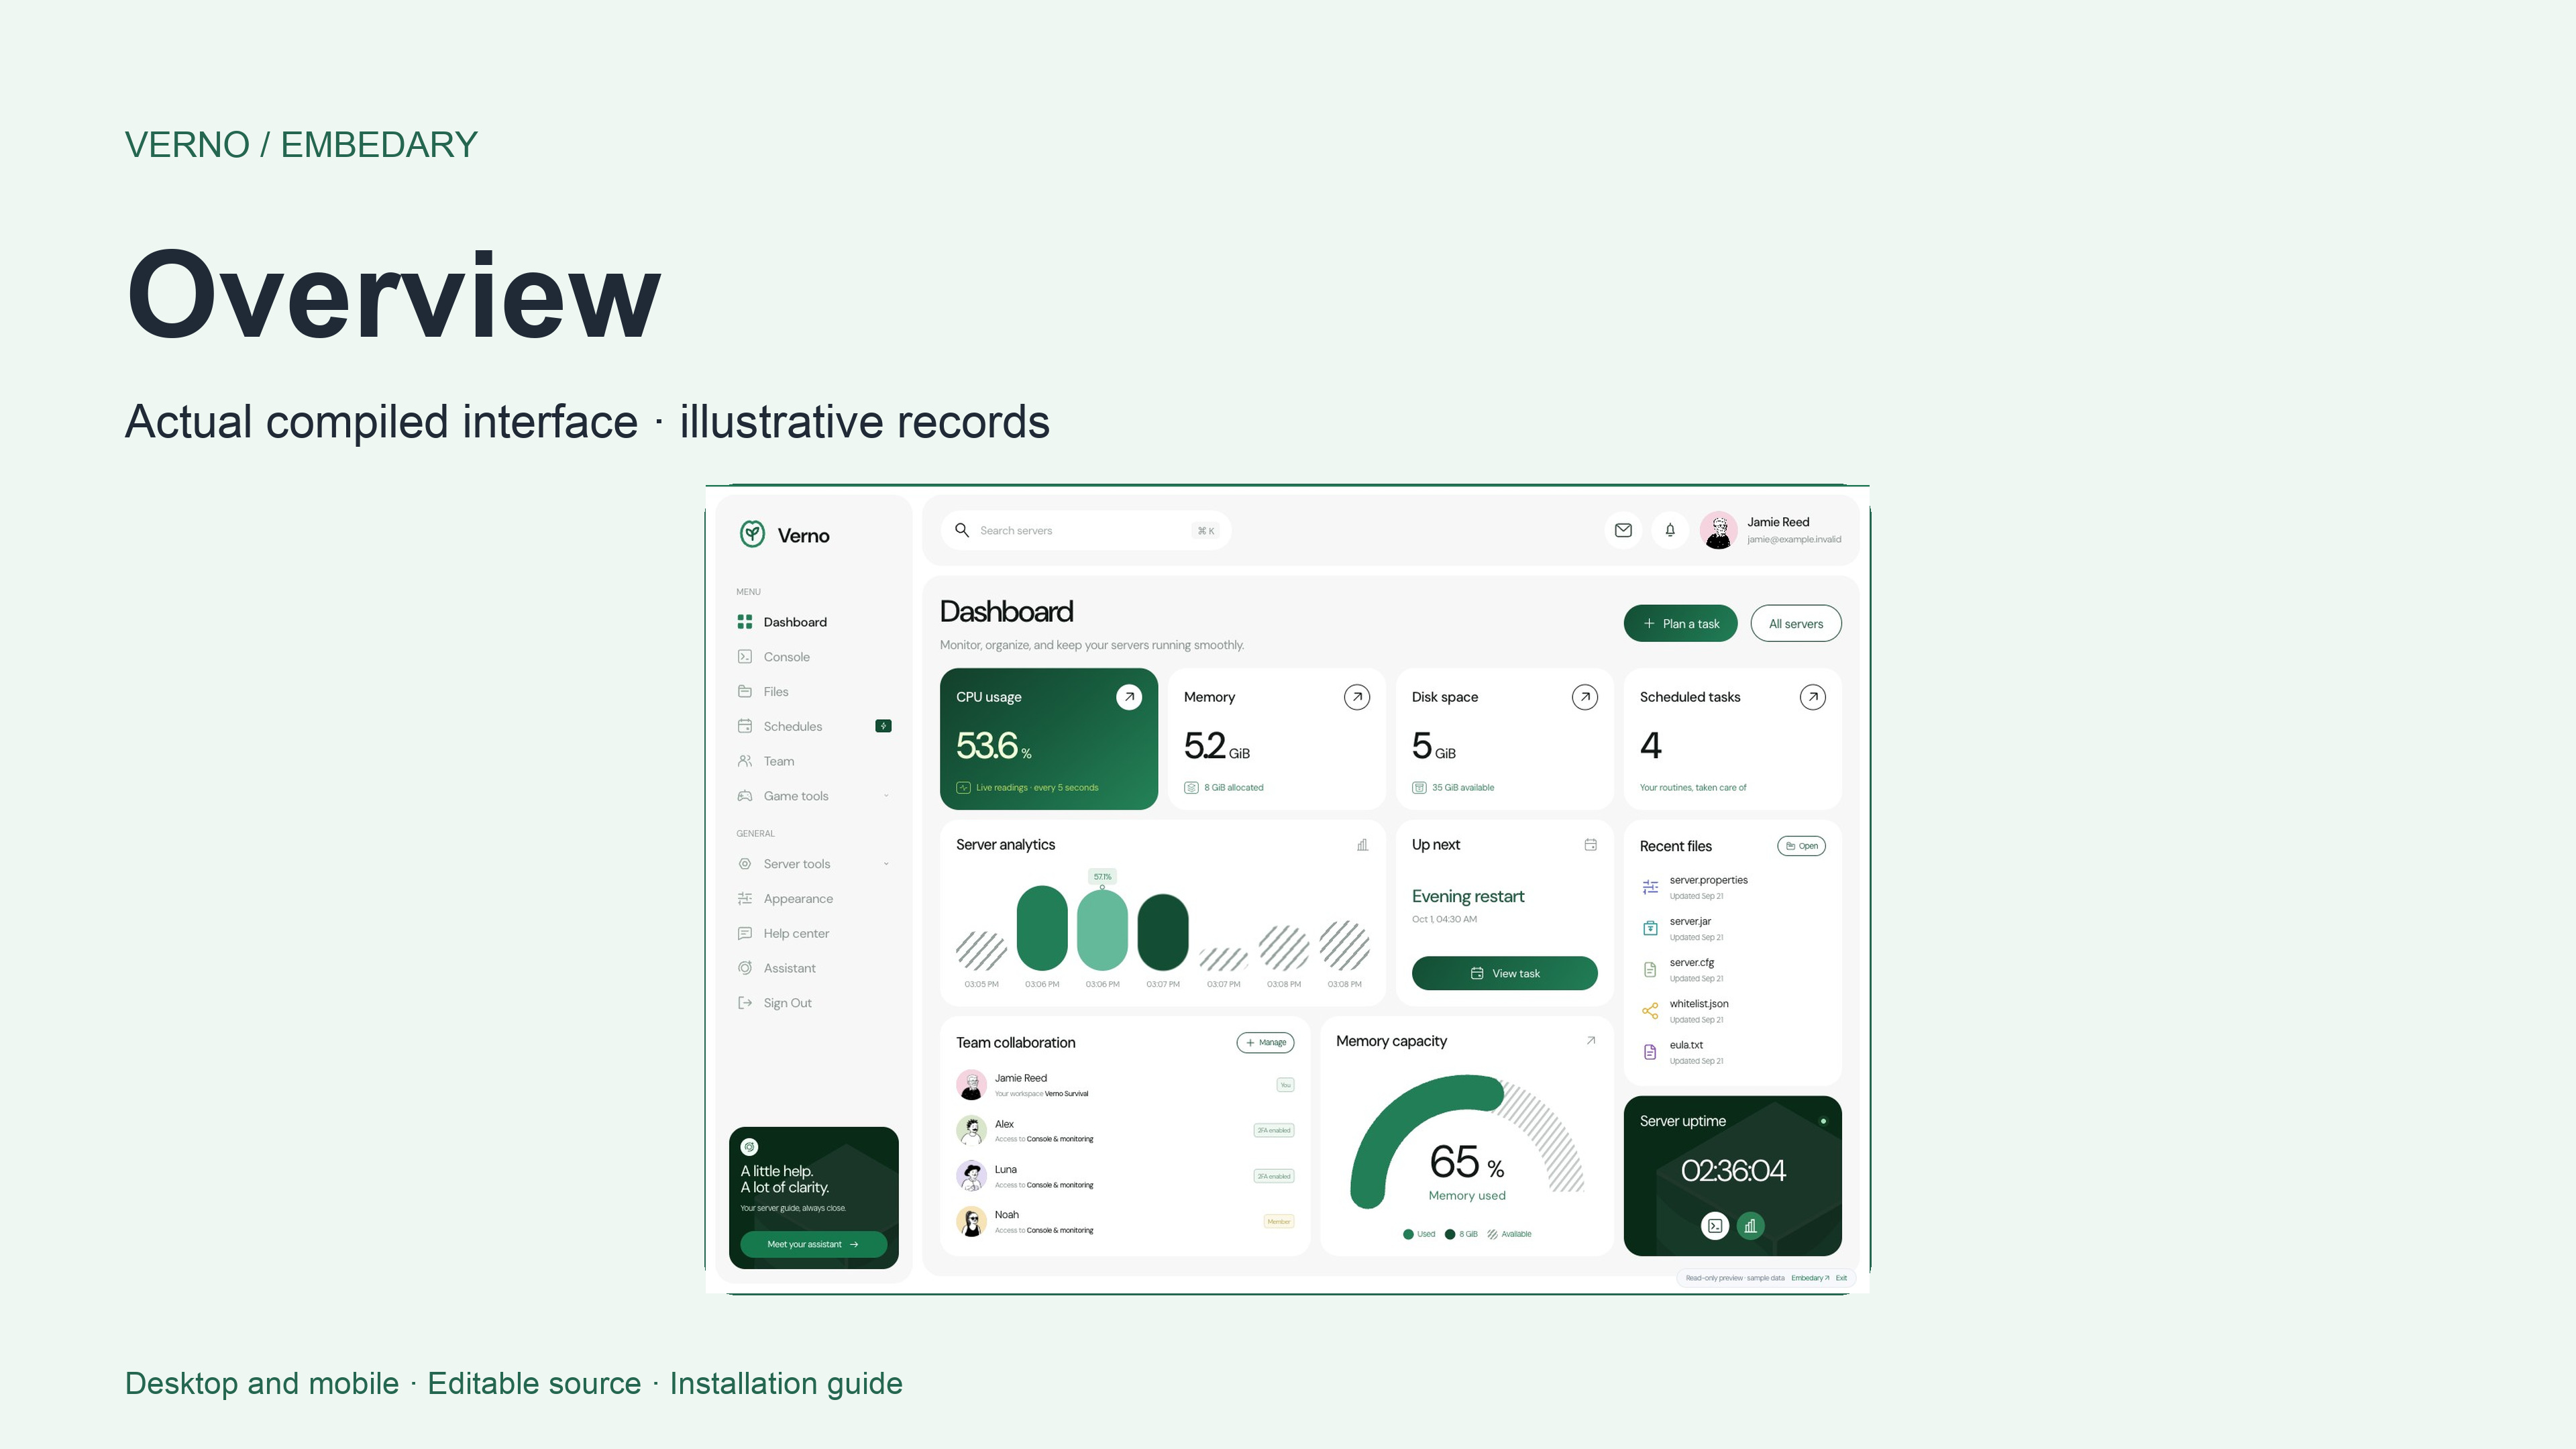Click Noah's Member badge

point(1279,1221)
